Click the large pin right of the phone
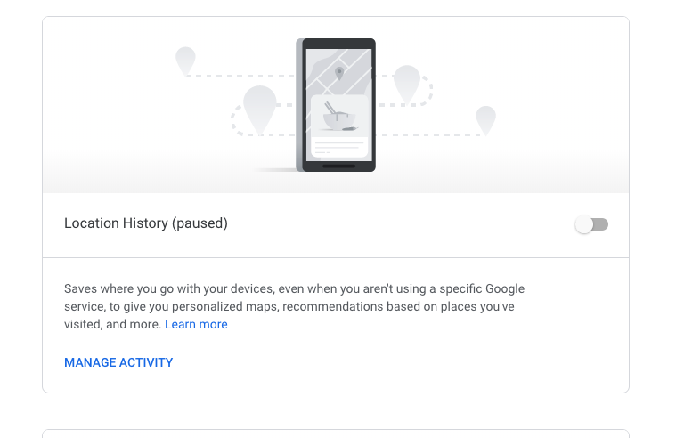This screenshot has height=438, width=684. pos(406,83)
